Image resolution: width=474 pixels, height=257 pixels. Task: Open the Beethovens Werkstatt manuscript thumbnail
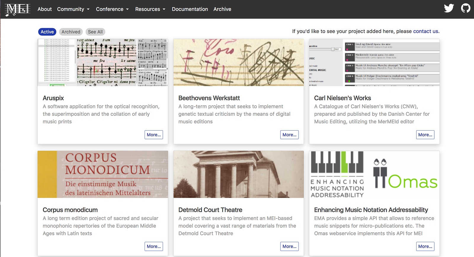[238, 63]
